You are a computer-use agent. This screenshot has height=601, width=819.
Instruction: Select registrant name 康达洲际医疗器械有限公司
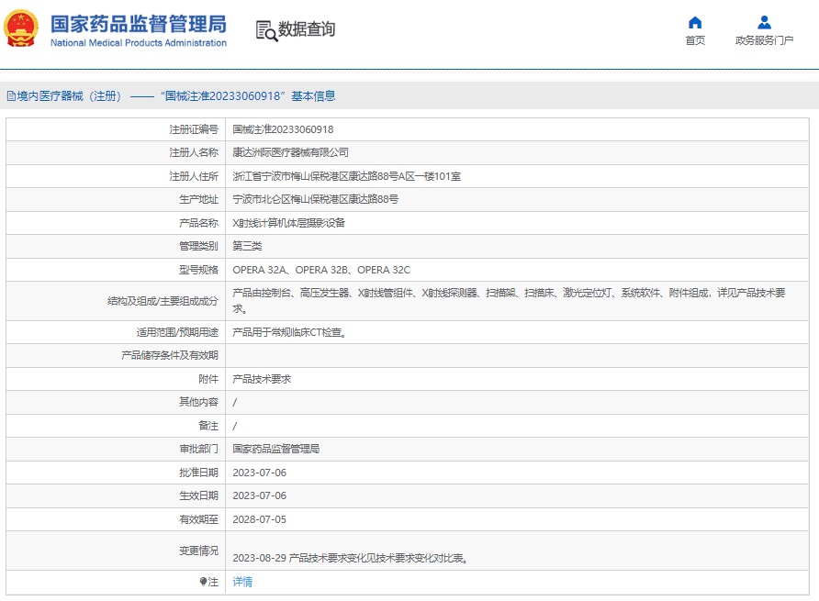(x=290, y=152)
